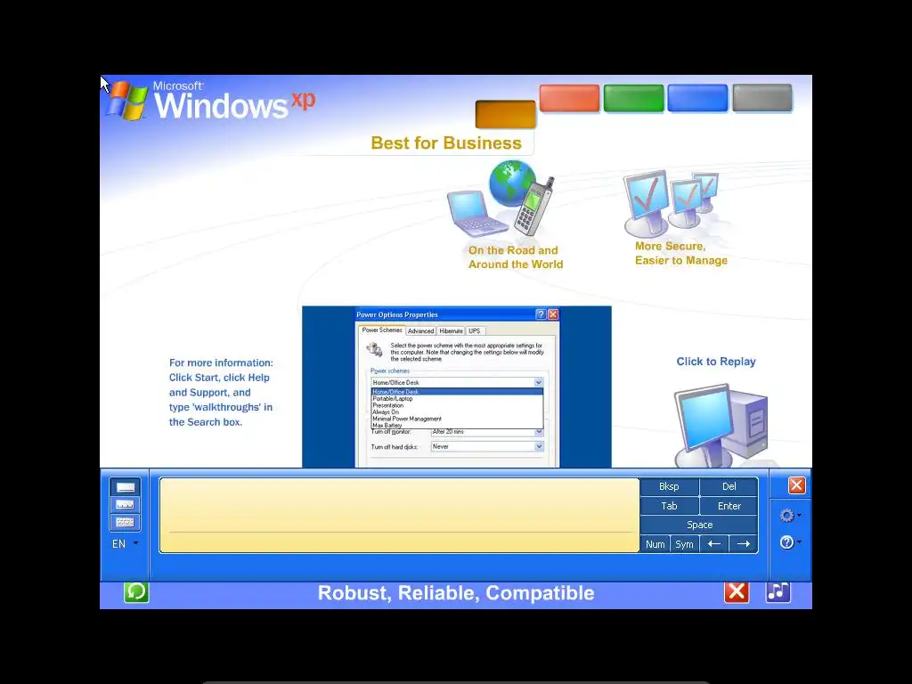Click the Enter key on input panel

click(x=729, y=506)
